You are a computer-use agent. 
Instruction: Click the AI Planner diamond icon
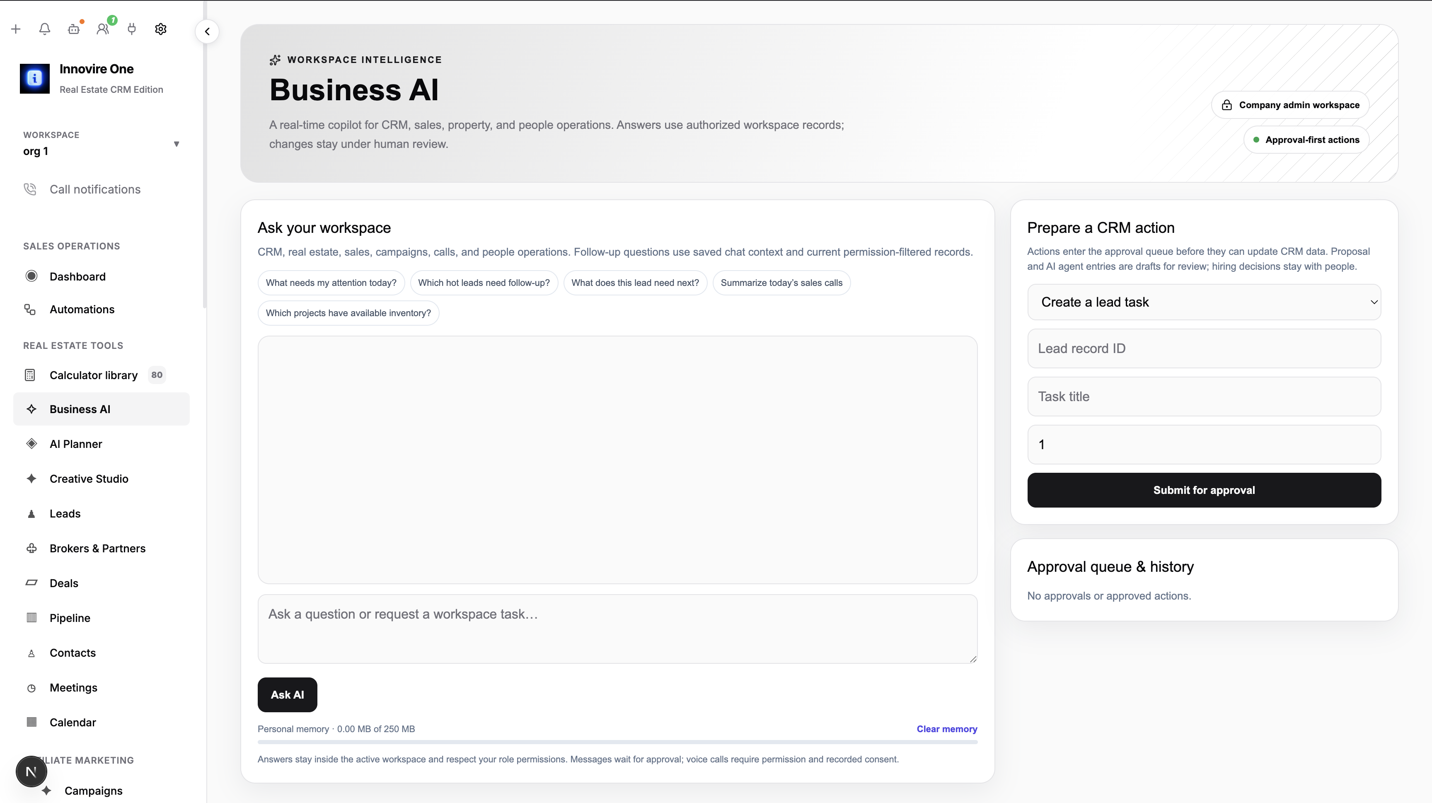coord(31,443)
